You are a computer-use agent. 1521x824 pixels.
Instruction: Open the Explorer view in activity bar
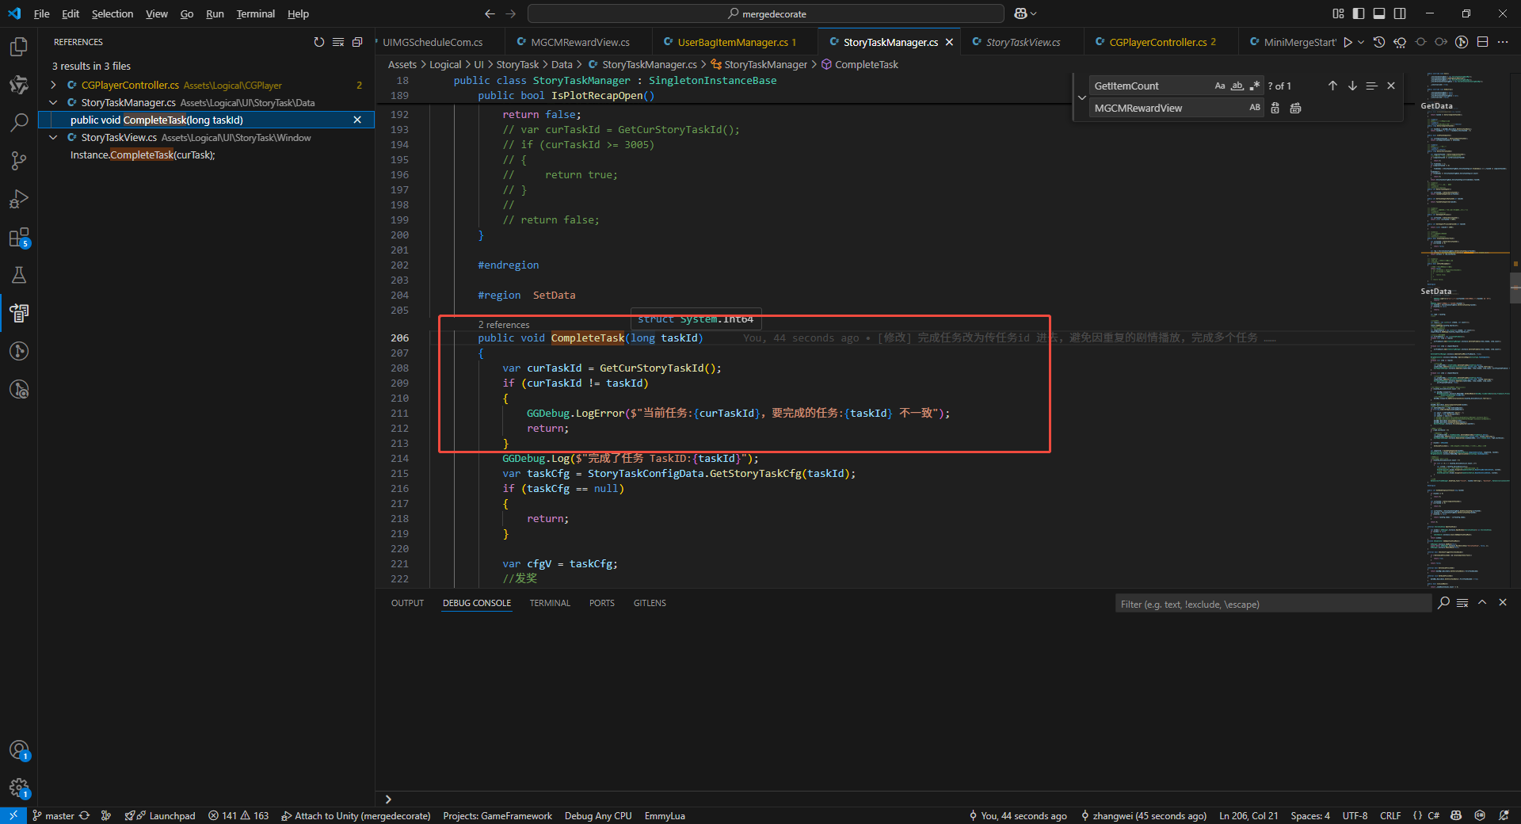(19, 47)
